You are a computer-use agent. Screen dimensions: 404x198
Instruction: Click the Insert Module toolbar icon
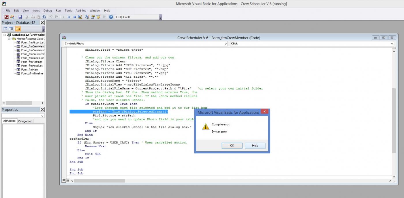(x=12, y=17)
